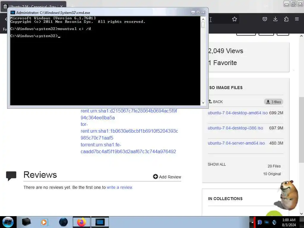This screenshot has height=228, width=304.
Task: Click the Action Center flag tray icon
Action: click(260, 222)
